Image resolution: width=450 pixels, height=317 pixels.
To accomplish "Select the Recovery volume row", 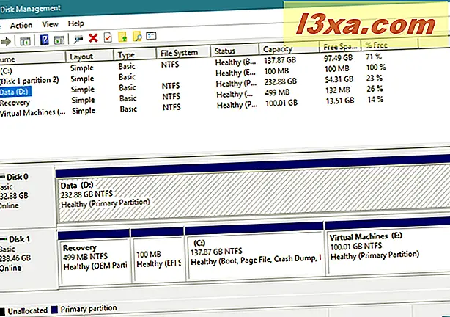I will pos(193,97).
